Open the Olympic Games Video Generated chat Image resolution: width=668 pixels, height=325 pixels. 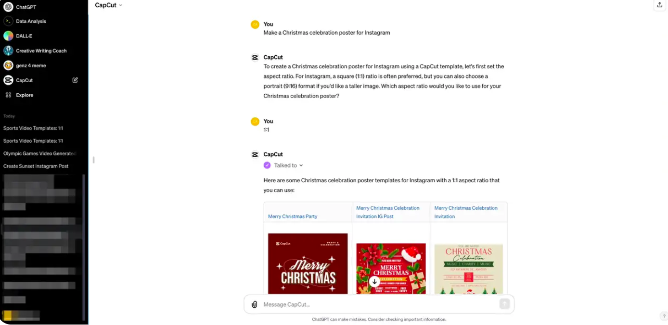coord(40,153)
